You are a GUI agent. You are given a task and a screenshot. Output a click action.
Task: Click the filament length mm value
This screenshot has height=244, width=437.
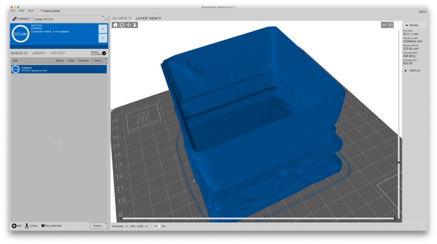click(413, 41)
